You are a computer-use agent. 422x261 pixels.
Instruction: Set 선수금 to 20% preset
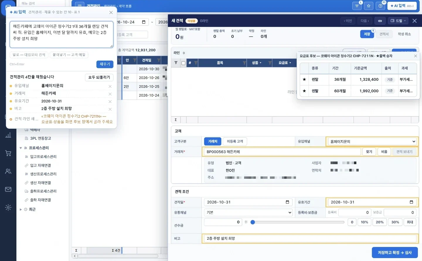[x=380, y=222]
